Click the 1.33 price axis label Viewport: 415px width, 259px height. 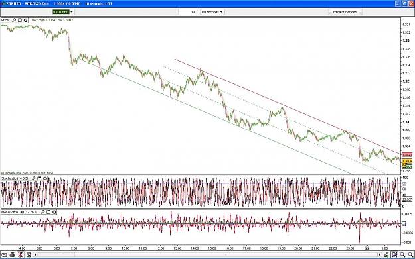[406, 40]
